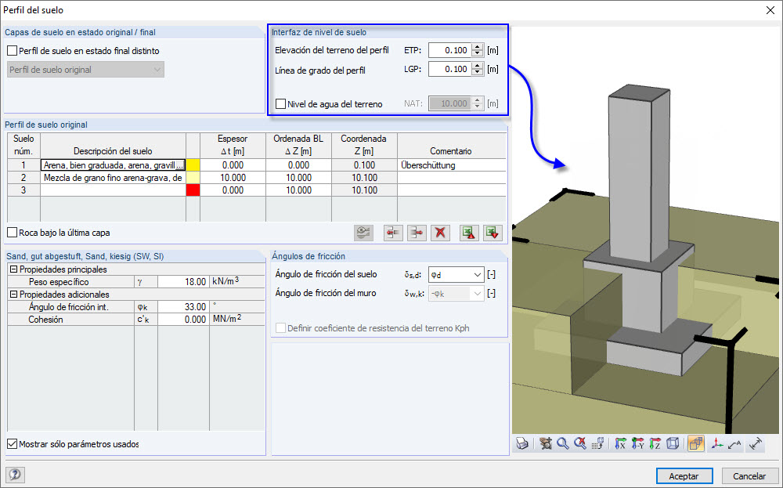Open the 'Perfil de suelo original' dropdown
This screenshot has width=783, height=488.
[86, 70]
